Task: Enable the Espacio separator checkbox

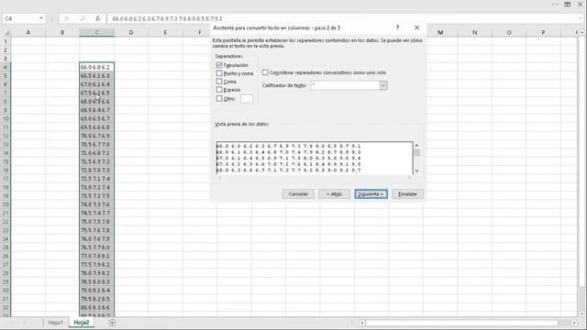Action: tap(219, 90)
